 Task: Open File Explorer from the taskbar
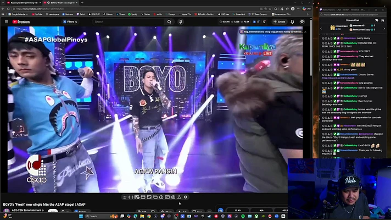coord(142,216)
